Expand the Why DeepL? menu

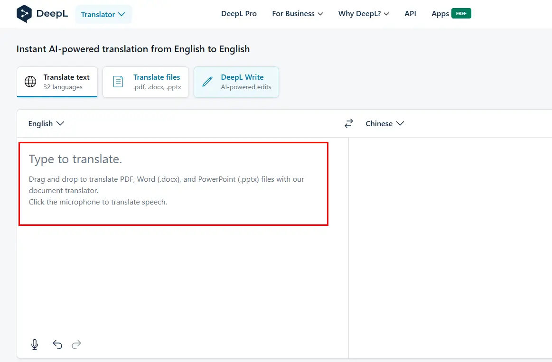(364, 14)
